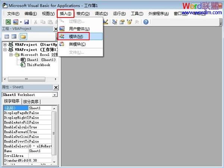This screenshot has height=168, width=224.
Task: Click the ScrollArea property value field
Action: click(40, 156)
